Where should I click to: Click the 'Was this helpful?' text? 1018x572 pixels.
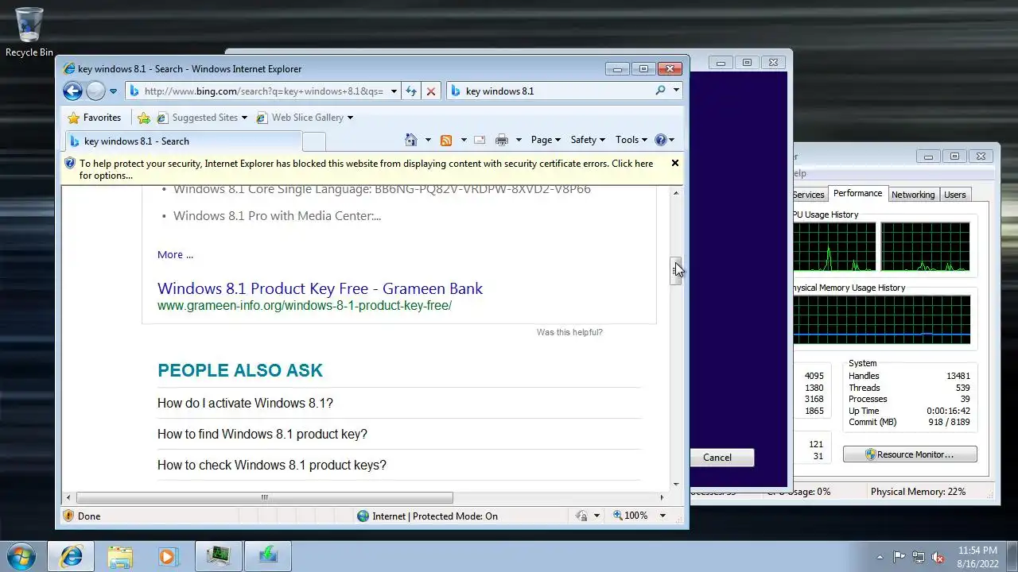click(569, 332)
